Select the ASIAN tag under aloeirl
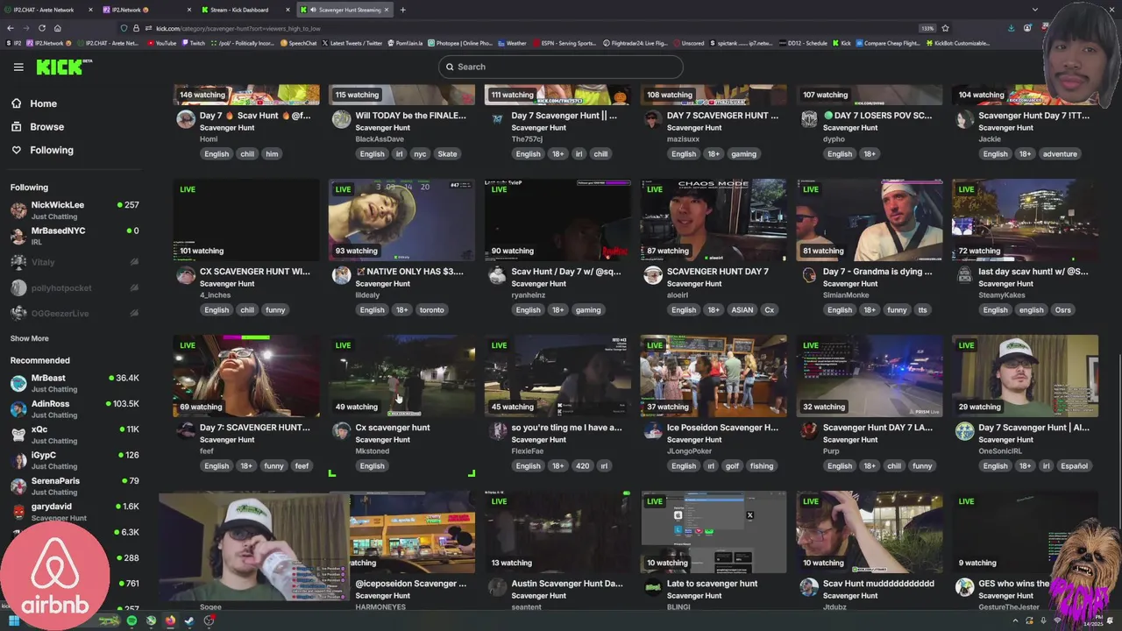Viewport: 1122px width, 631px height. [x=742, y=309]
